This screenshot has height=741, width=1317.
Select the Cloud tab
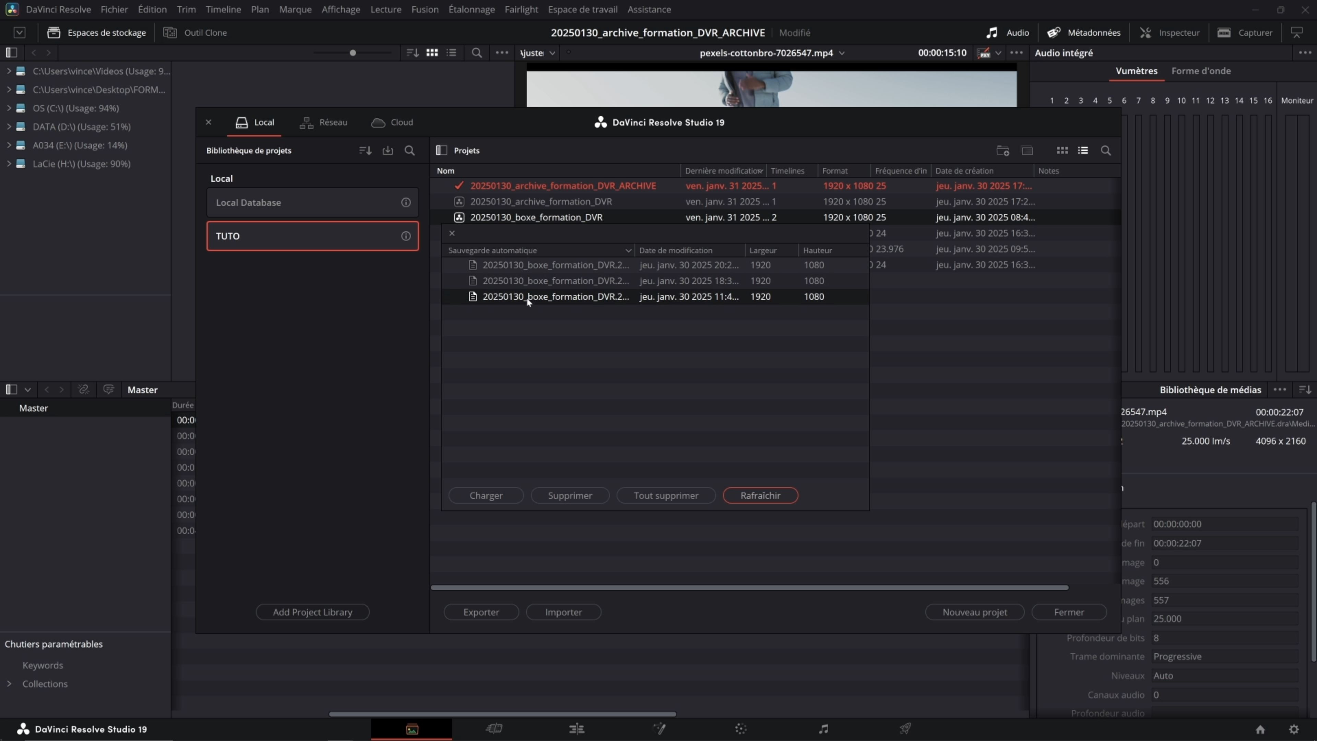(392, 122)
